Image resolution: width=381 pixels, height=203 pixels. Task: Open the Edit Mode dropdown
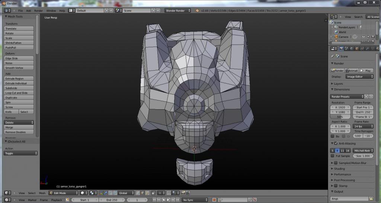tap(63, 193)
